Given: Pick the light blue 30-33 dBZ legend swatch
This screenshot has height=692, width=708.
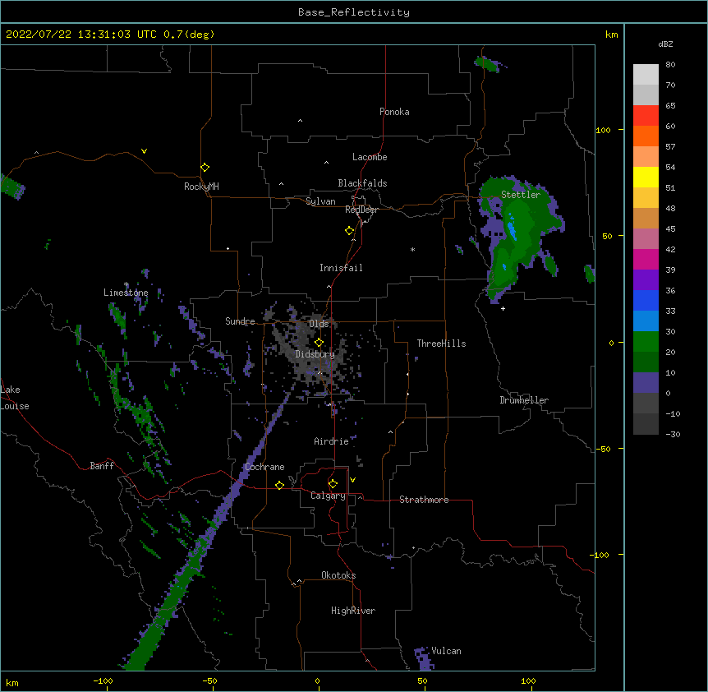Looking at the screenshot, I should pos(646,321).
